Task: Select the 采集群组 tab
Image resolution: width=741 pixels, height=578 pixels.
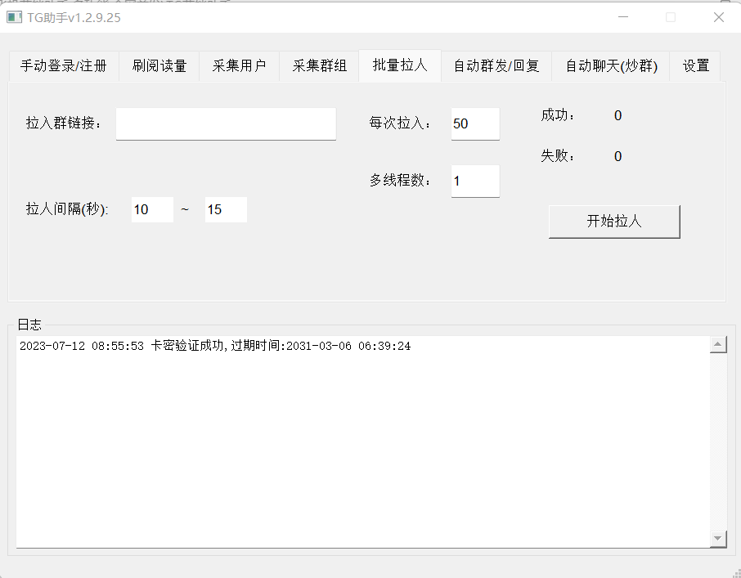Action: click(x=319, y=66)
